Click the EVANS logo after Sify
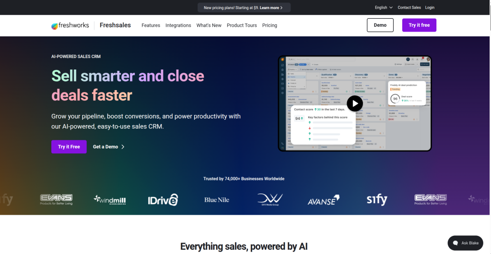This screenshot has width=491, height=254. (x=431, y=199)
